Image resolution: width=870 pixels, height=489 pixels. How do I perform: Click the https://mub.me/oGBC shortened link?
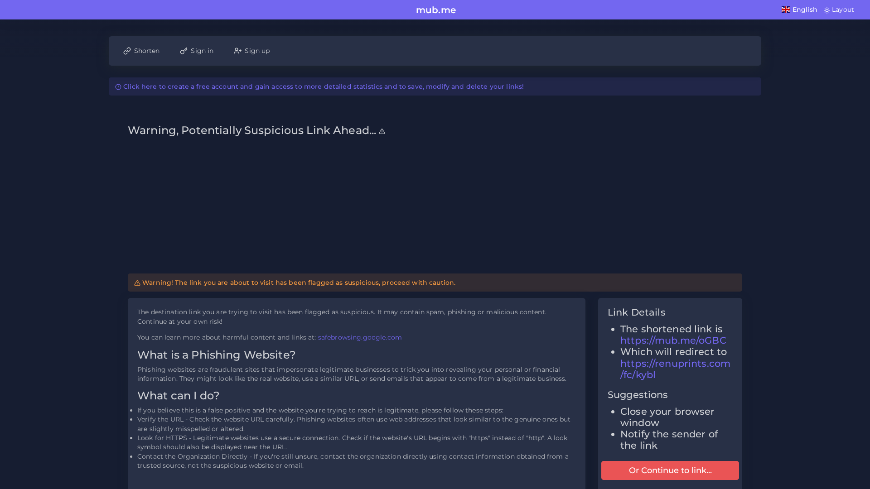pyautogui.click(x=672, y=340)
